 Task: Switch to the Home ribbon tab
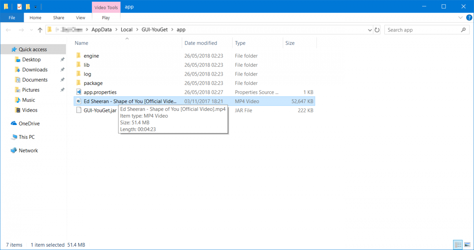coord(36,17)
